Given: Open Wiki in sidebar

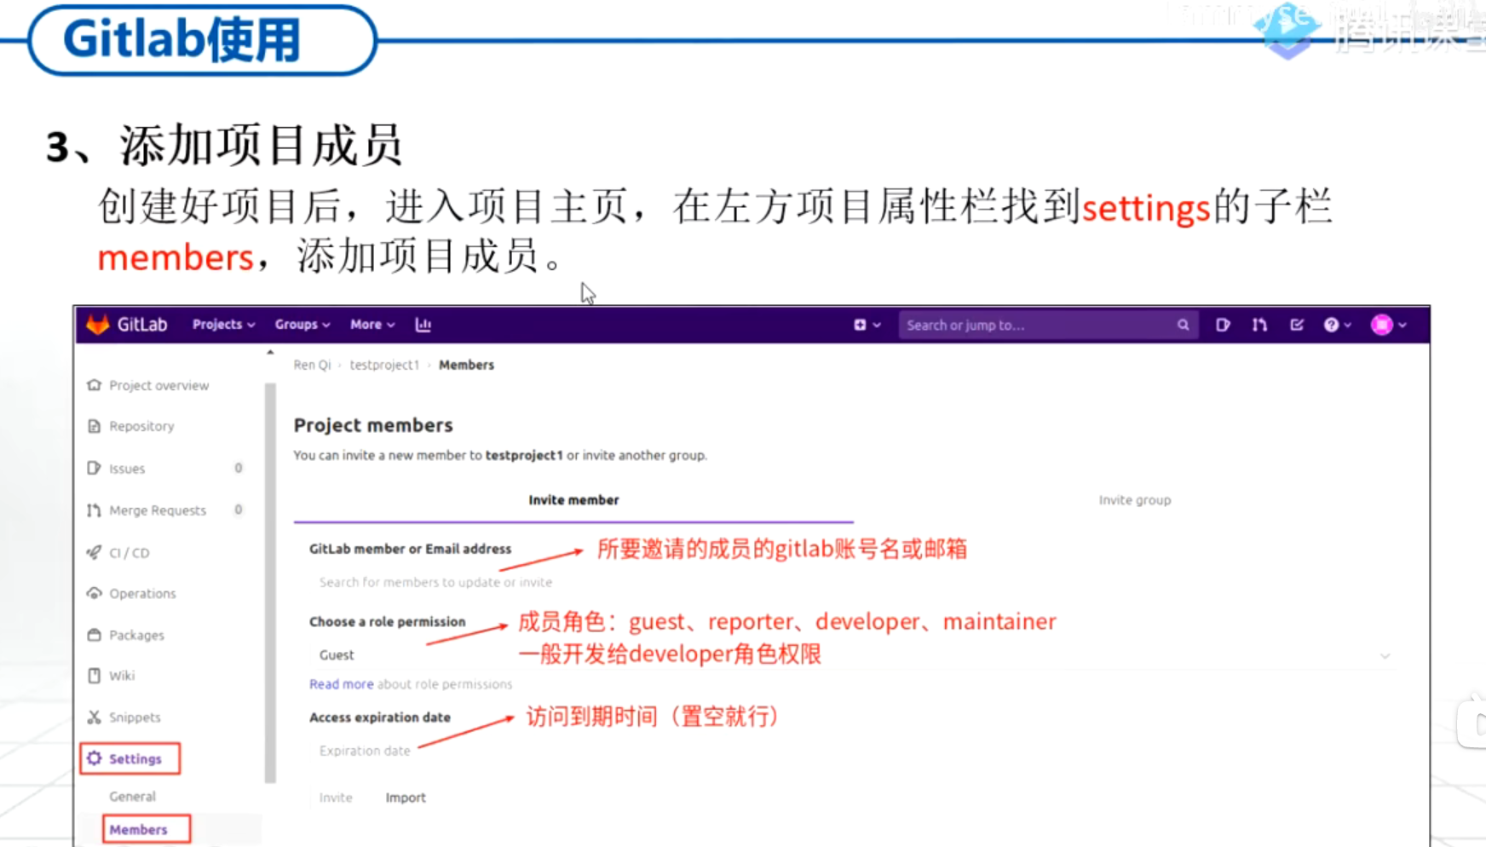Looking at the screenshot, I should pyautogui.click(x=122, y=676).
